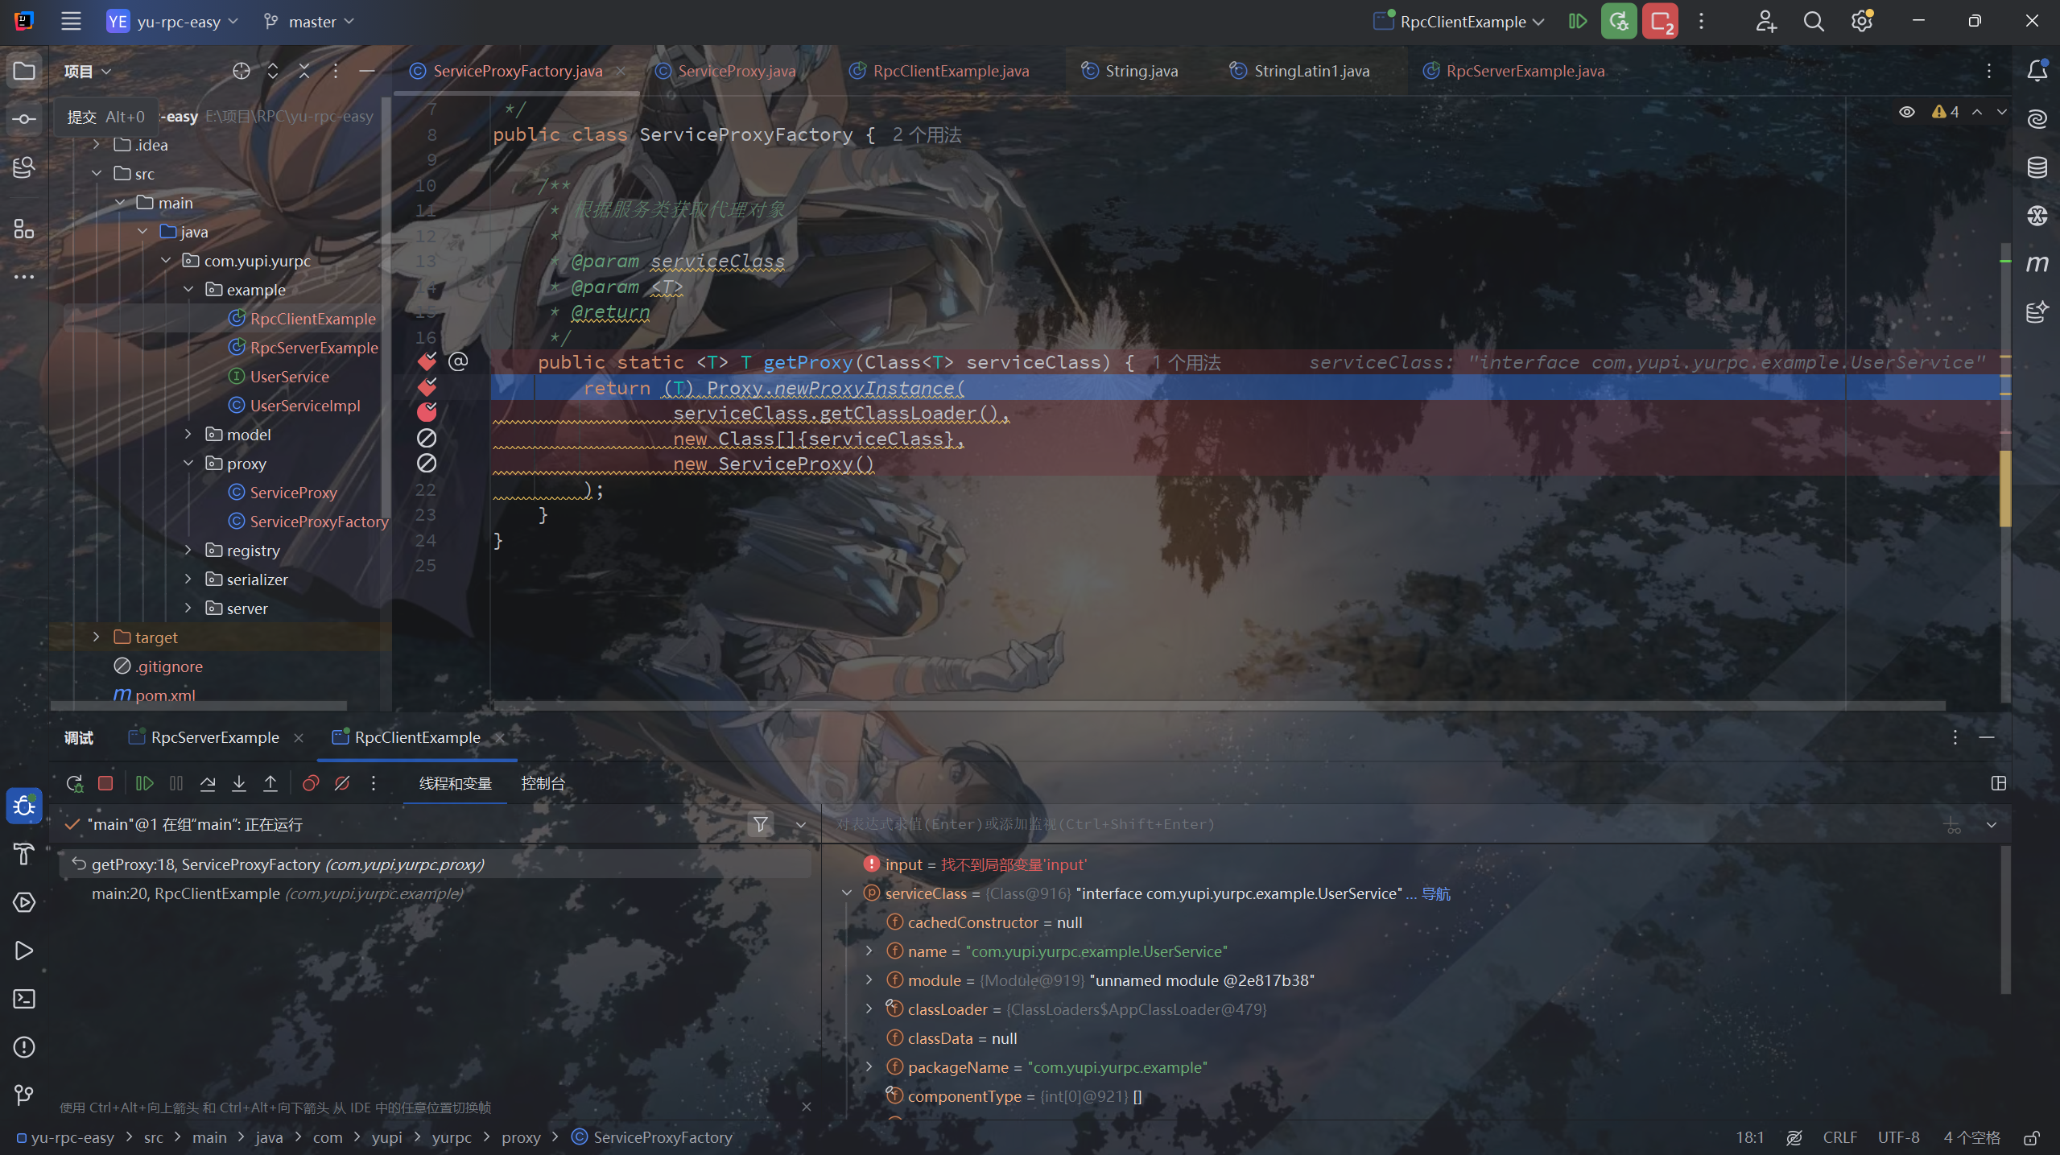Click UTF-8 encoding in status bar
2060x1155 pixels.
1898,1138
